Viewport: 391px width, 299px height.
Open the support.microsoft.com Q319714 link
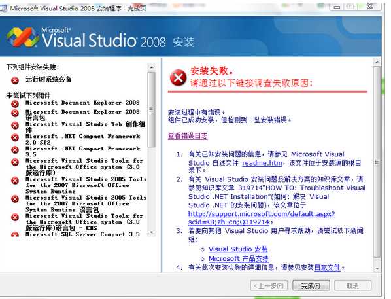262,218
